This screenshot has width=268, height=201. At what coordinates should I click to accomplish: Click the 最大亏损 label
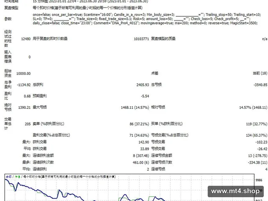(40, 107)
